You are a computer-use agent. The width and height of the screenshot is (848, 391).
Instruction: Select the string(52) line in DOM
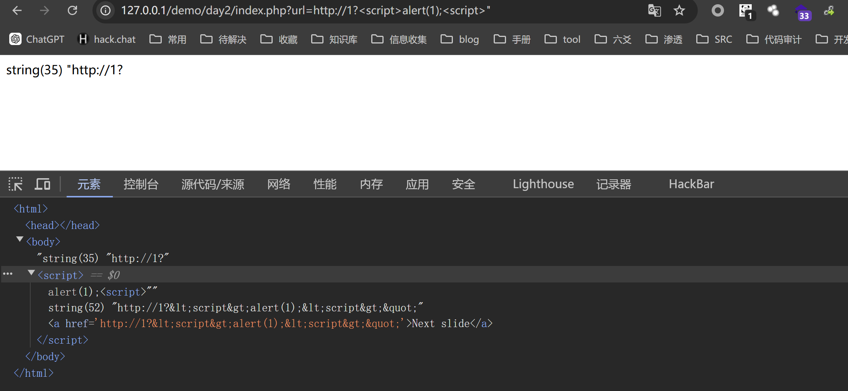[x=236, y=307]
